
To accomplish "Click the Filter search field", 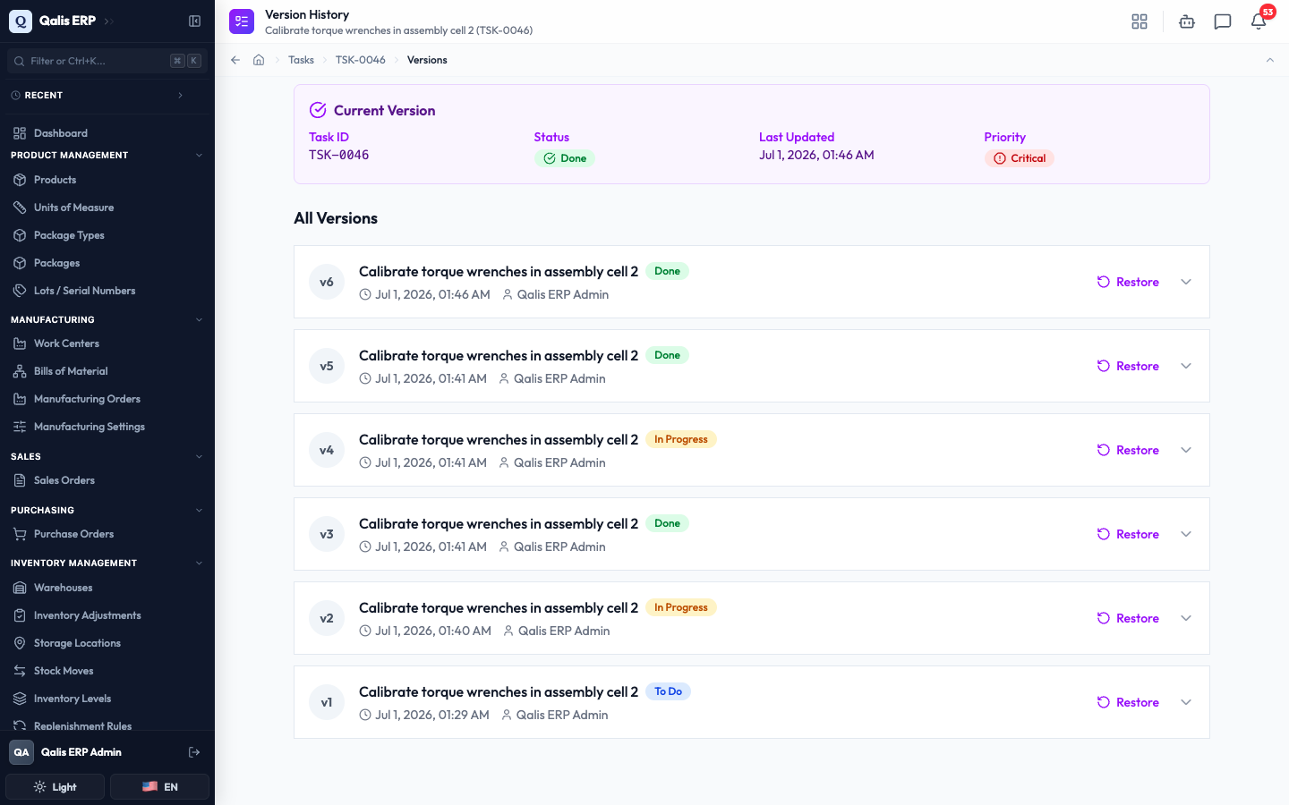I will [x=107, y=61].
